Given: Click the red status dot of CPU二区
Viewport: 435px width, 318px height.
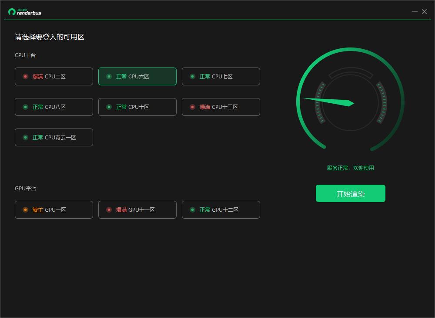Looking at the screenshot, I should click(x=26, y=76).
